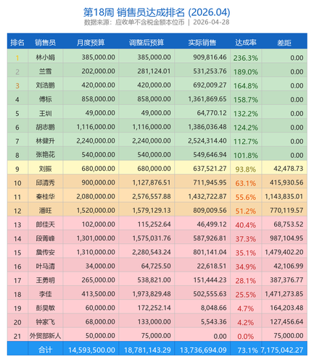Select salesperson name 钟家飞

pos(45,322)
